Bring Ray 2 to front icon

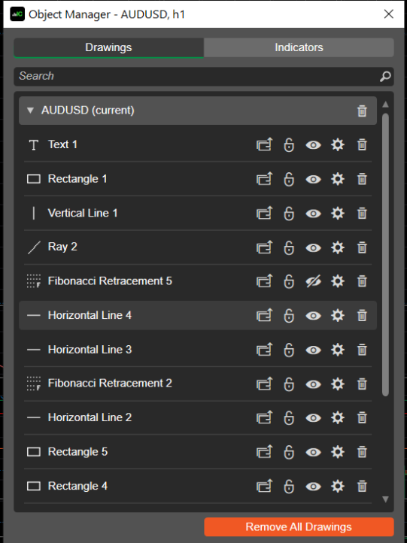[x=265, y=247]
